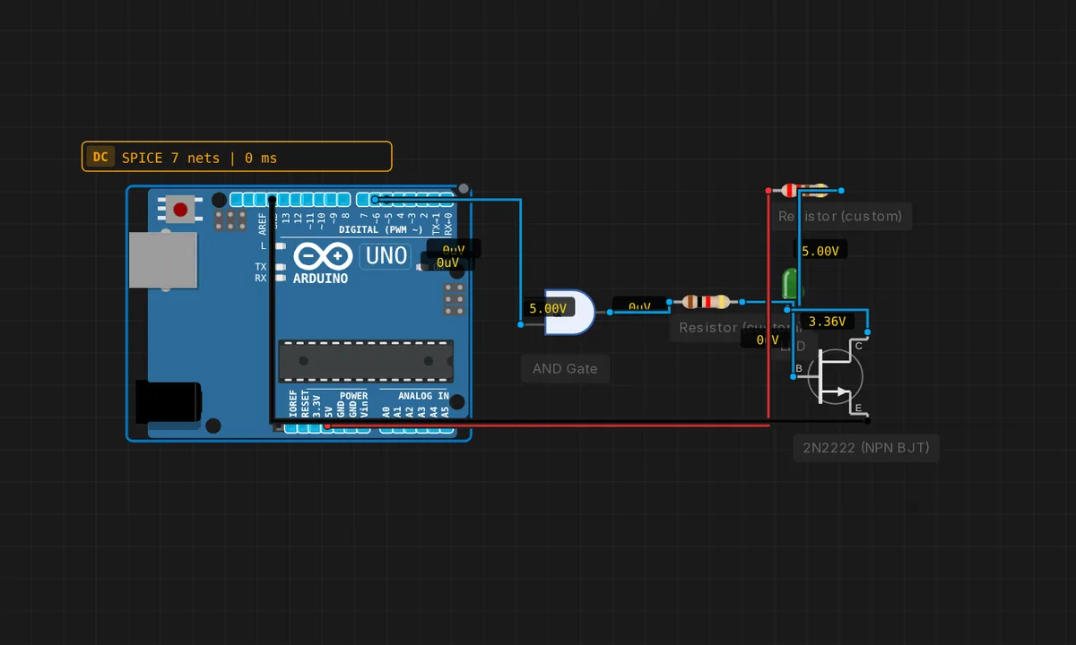This screenshot has height=645, width=1076.
Task: Click the AND gate output pin
Action: coord(610,312)
